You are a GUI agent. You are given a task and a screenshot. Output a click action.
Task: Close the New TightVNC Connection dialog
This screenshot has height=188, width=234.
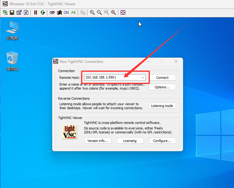[x=176, y=61]
